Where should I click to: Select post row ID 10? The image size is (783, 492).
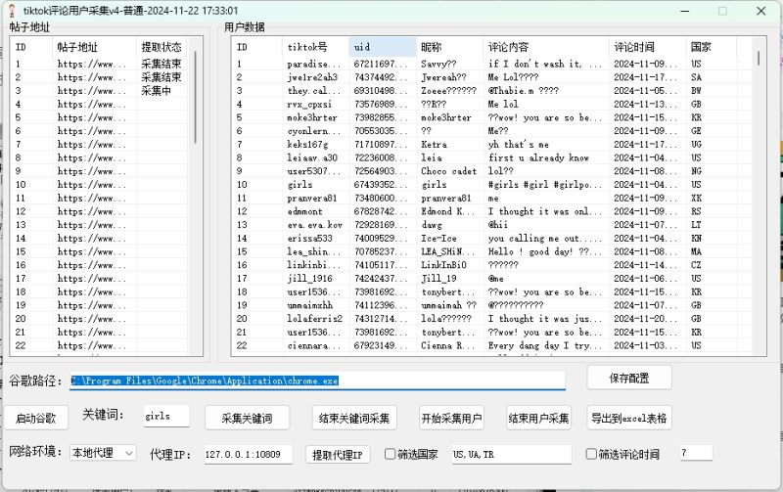(x=99, y=185)
